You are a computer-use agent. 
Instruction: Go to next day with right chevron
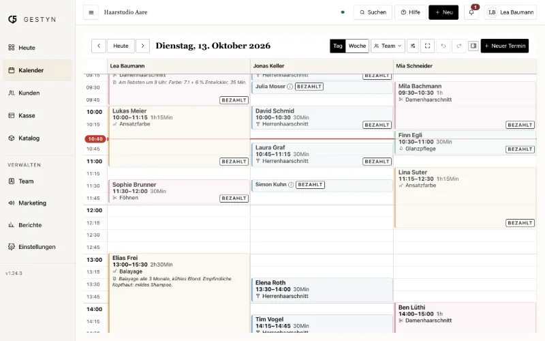[x=142, y=46]
